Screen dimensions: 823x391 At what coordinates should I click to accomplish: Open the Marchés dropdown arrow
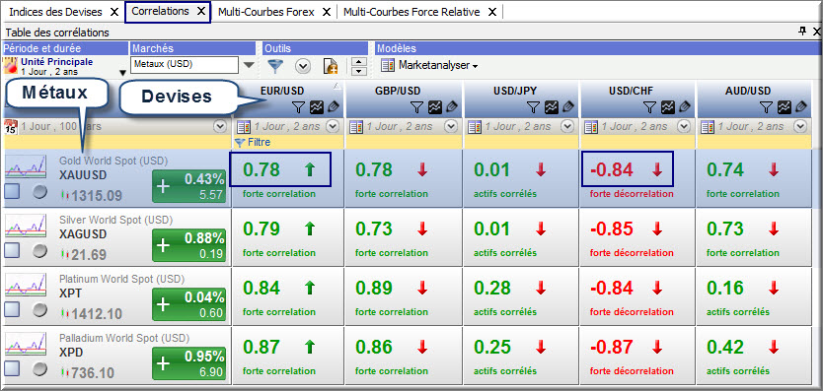[249, 66]
